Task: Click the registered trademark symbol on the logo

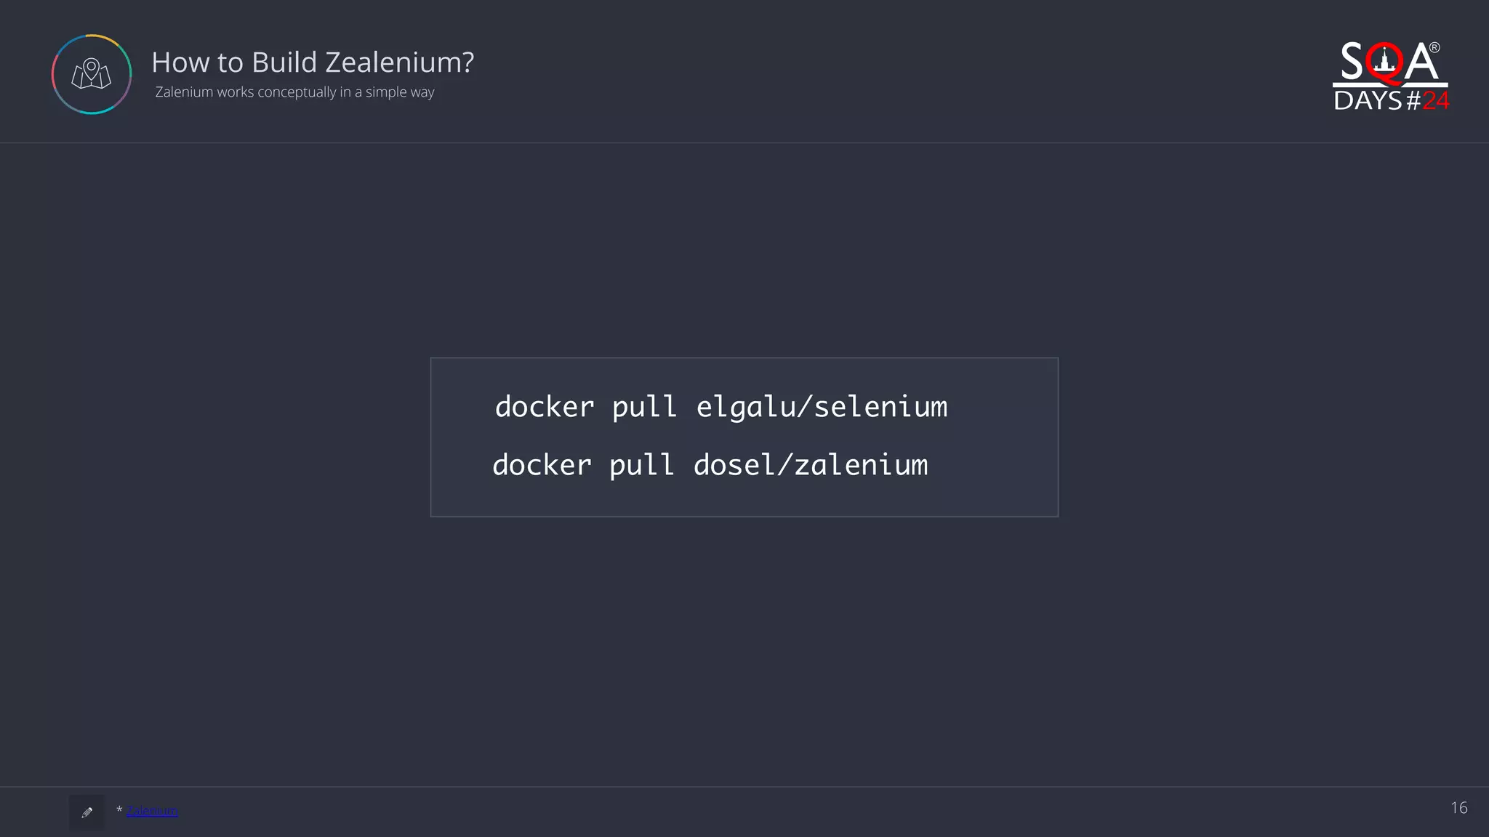Action: pos(1434,48)
